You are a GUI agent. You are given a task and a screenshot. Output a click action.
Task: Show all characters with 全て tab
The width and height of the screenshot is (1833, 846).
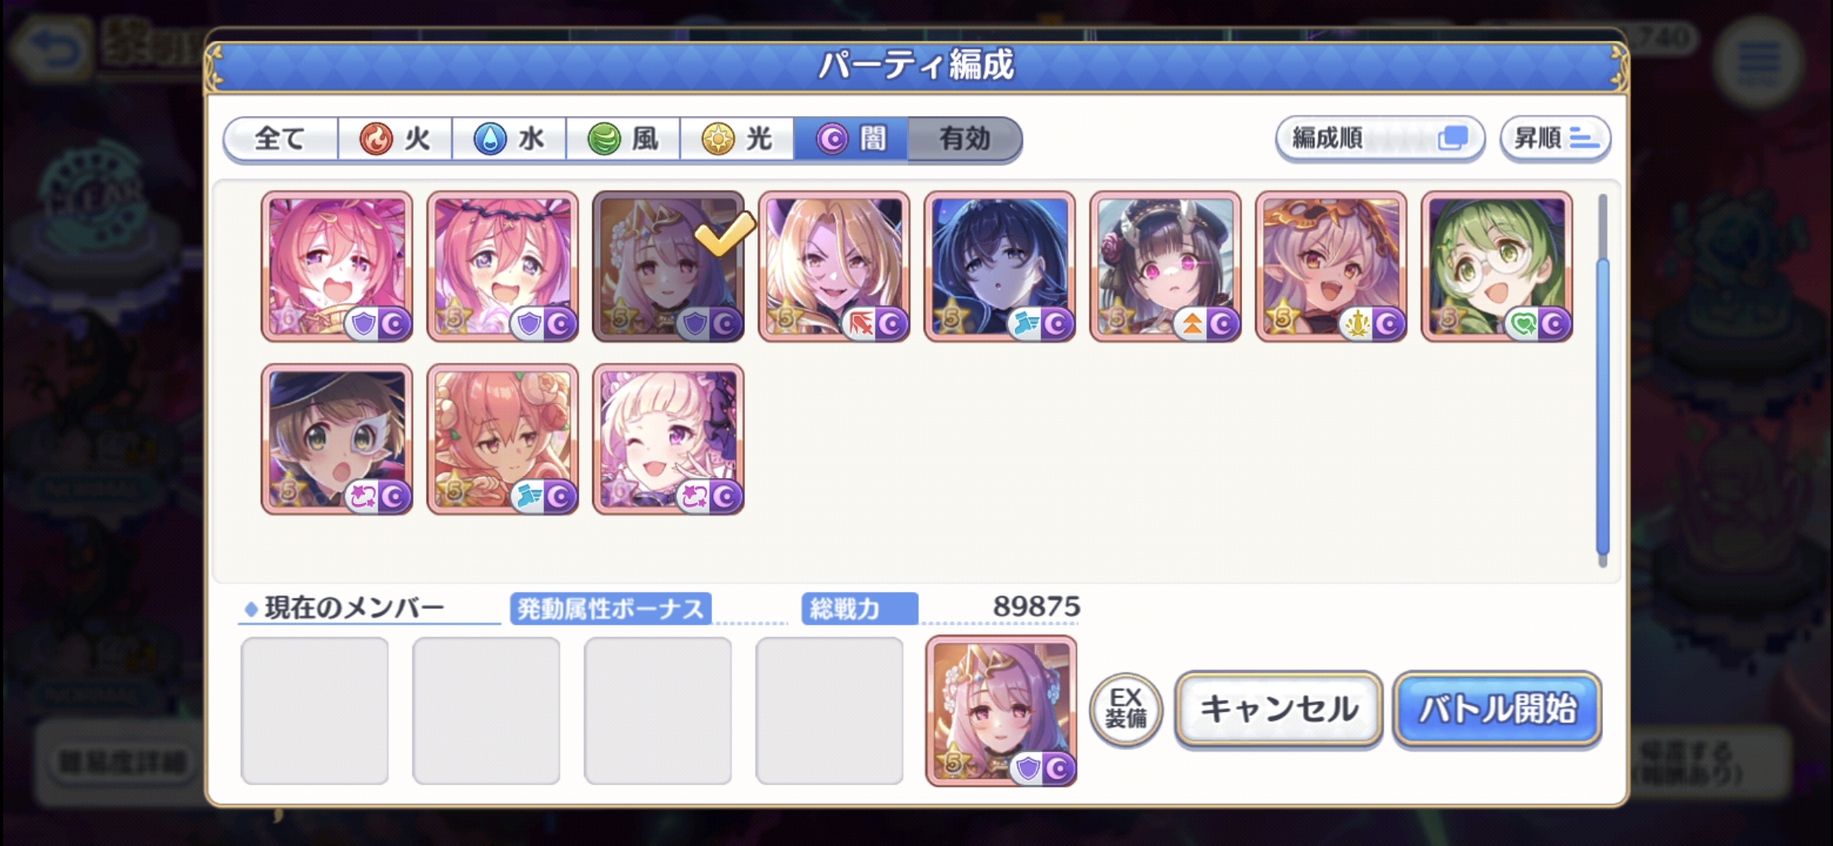[x=280, y=139]
